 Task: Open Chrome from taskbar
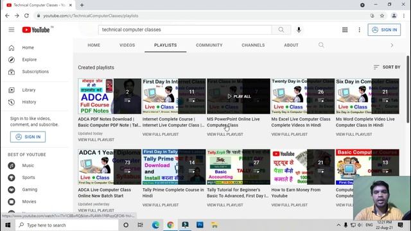coord(170,225)
